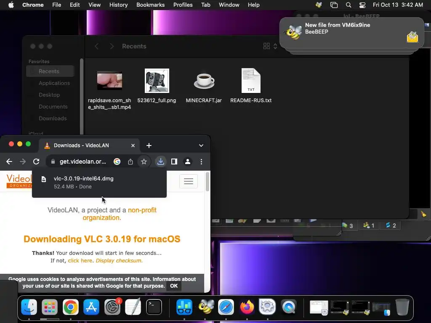
Task: Open Chrome File menu
Action: 57,5
